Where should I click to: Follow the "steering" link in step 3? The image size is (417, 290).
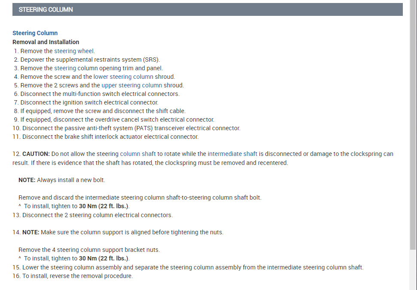(65, 68)
